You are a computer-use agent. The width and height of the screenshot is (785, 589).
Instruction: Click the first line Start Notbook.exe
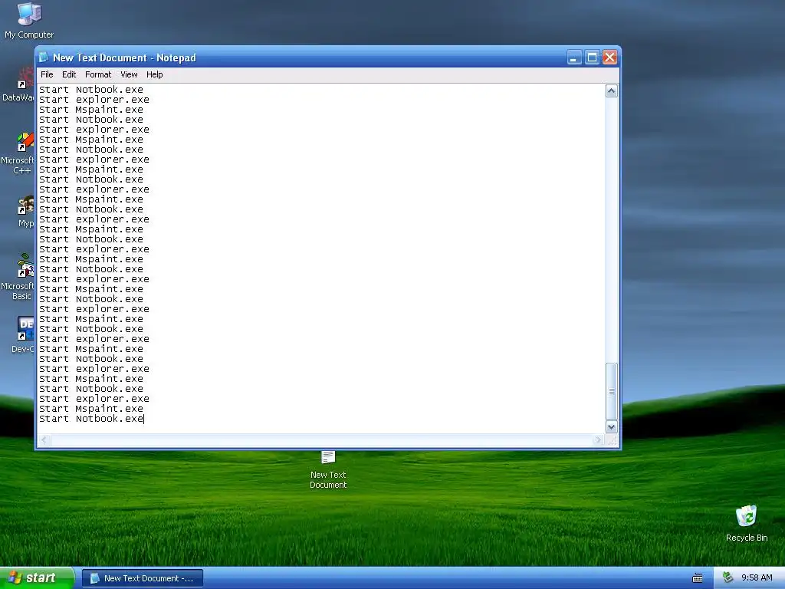coord(91,90)
